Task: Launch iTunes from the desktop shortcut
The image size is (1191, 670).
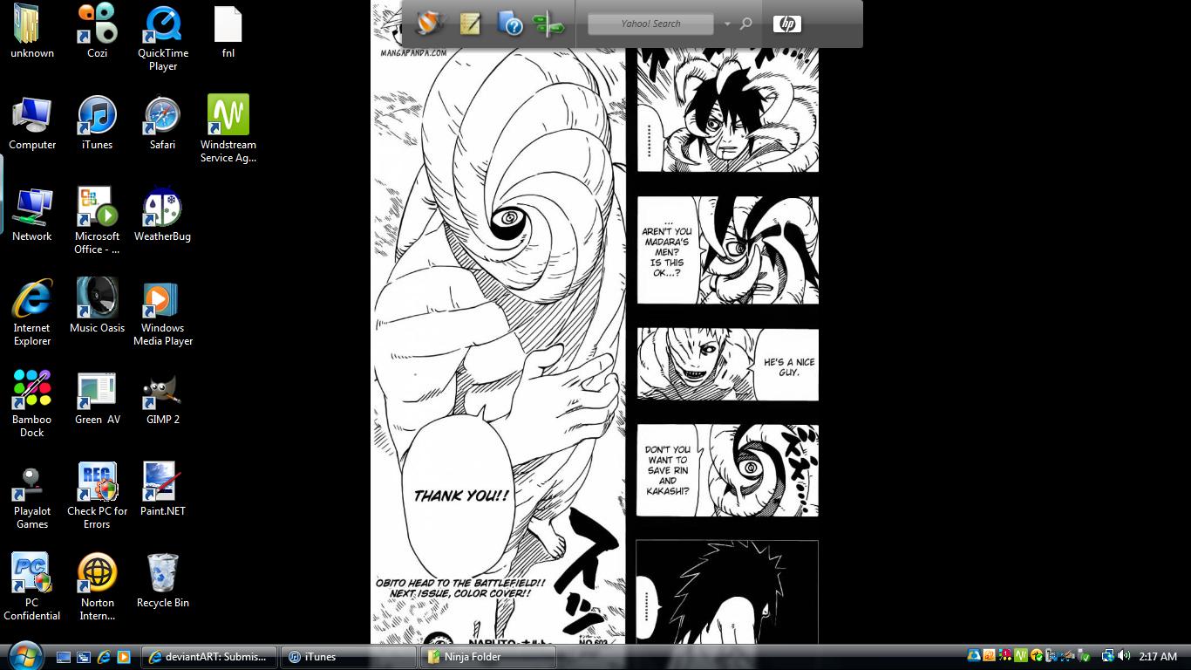Action: [x=97, y=124]
